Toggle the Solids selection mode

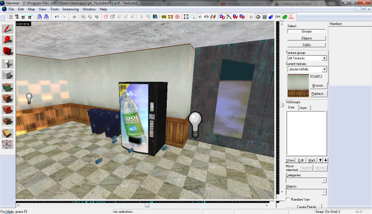[306, 45]
